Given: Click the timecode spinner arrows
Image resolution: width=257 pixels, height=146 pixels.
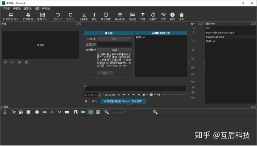Looking at the screenshot, I should click(100, 95).
